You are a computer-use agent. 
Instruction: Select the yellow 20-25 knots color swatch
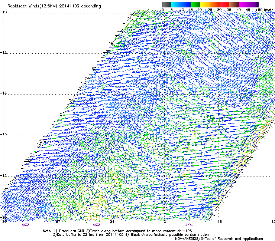205,4
